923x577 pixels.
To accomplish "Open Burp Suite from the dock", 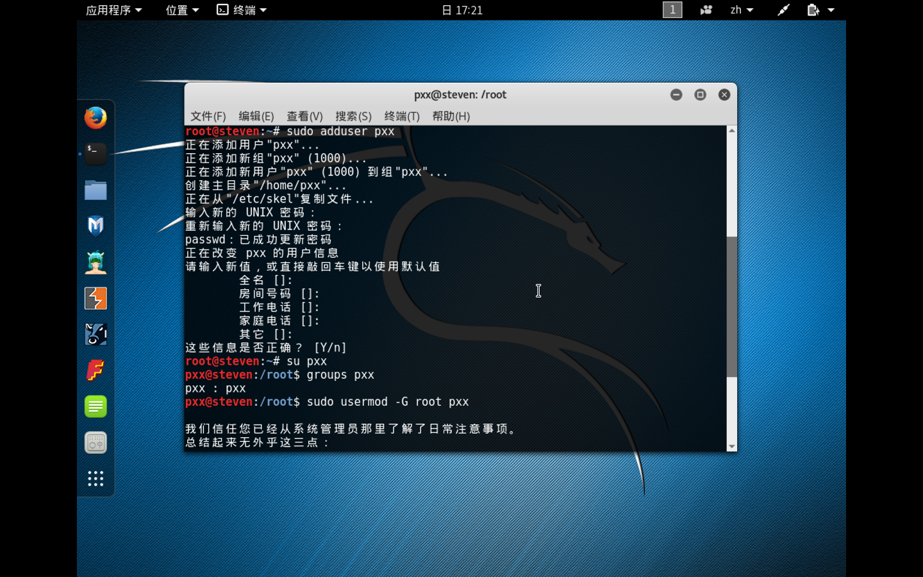I will (96, 298).
